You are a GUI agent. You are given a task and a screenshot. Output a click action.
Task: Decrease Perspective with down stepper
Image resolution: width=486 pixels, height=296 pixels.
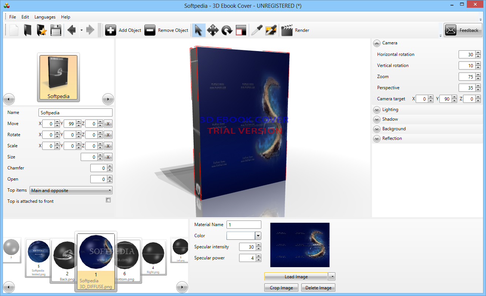coord(478,90)
